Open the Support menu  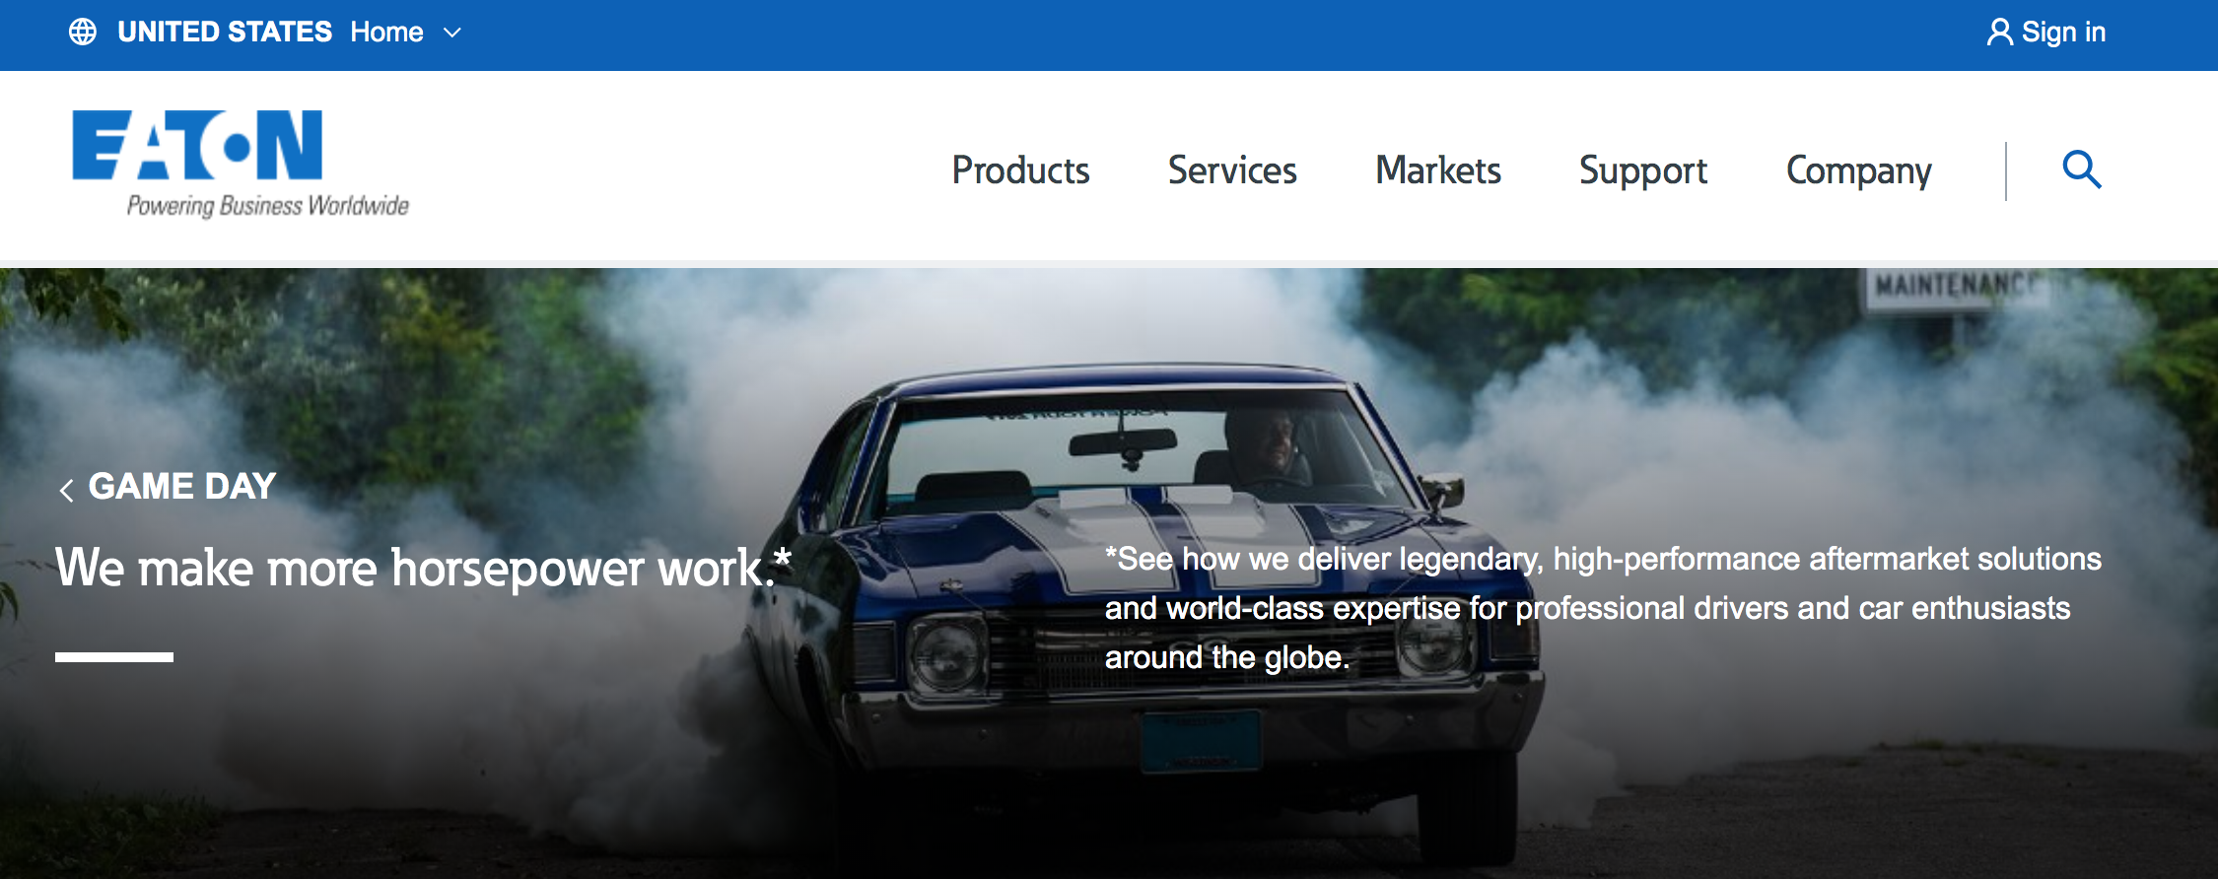(1643, 171)
